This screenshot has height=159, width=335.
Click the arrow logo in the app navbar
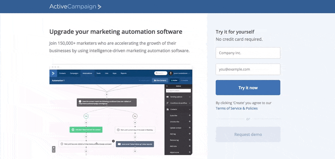tap(53, 73)
